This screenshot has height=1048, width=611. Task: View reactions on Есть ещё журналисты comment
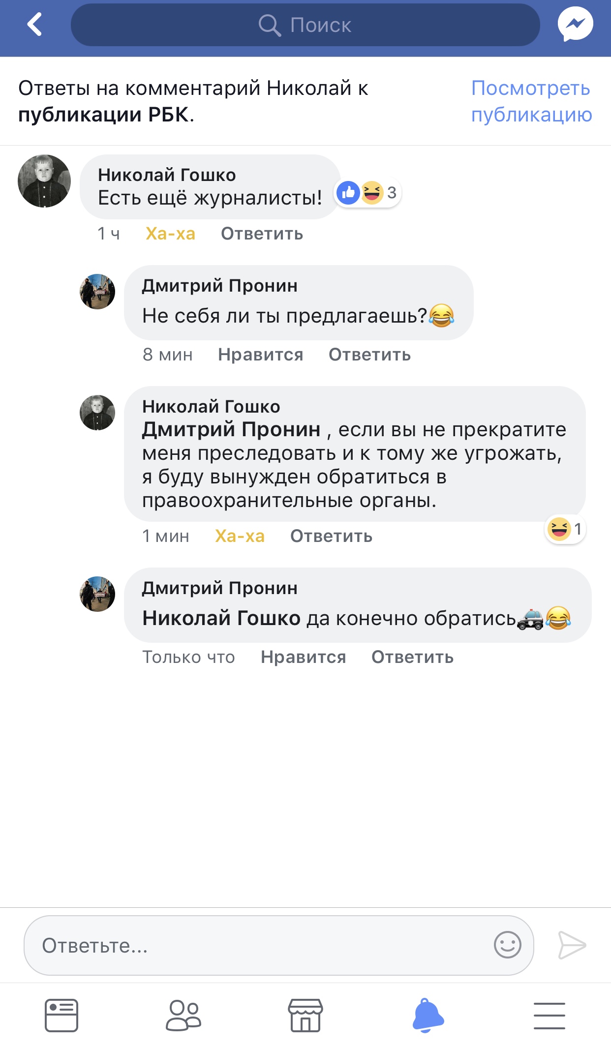(x=368, y=193)
